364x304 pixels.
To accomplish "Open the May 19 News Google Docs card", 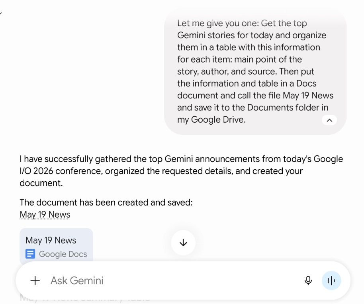I will (56, 246).
